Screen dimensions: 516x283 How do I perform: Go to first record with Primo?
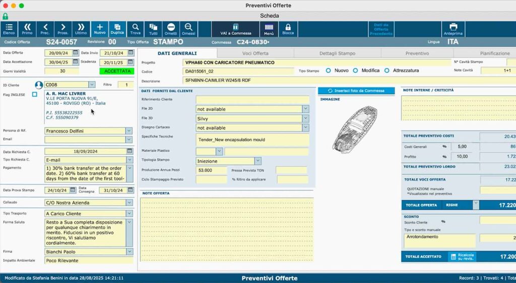[27, 29]
